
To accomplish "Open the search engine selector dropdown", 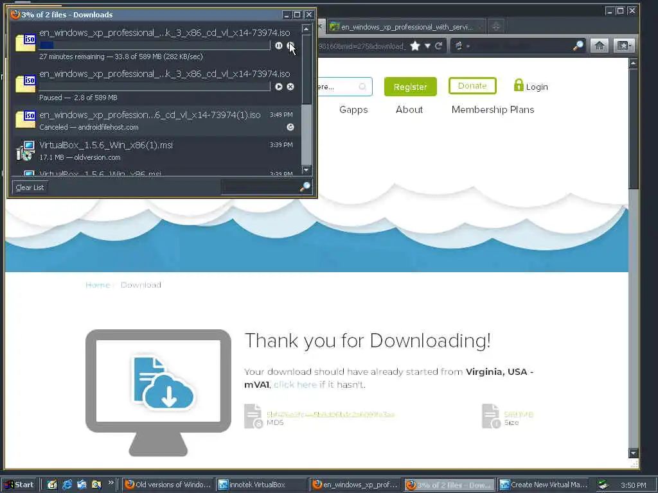I will tap(461, 46).
